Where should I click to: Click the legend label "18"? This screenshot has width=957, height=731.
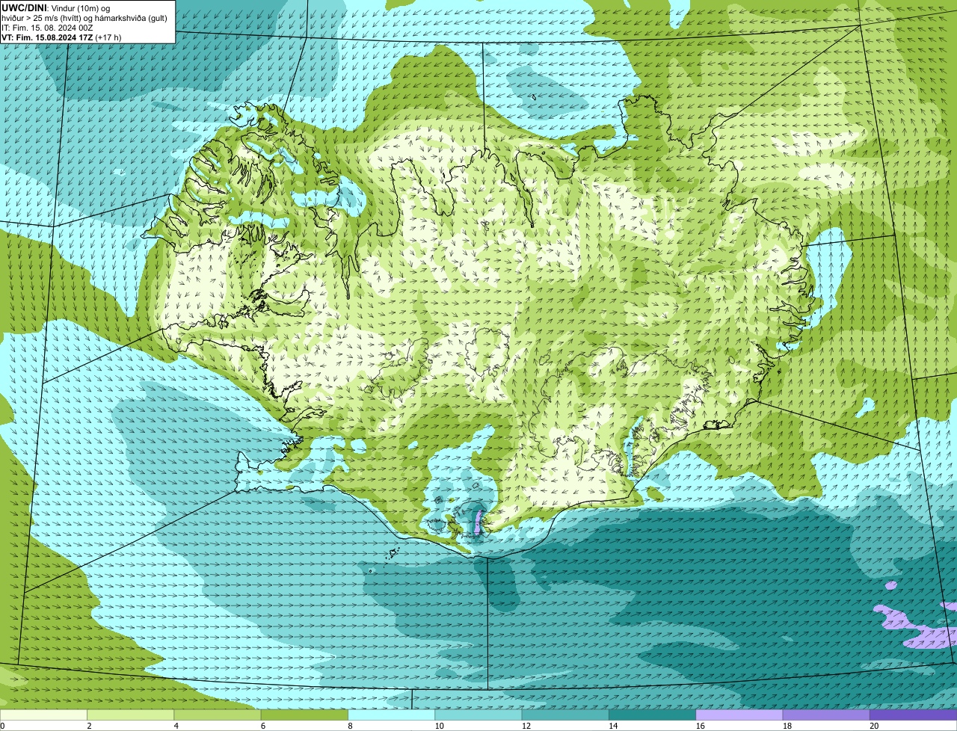pos(787,726)
